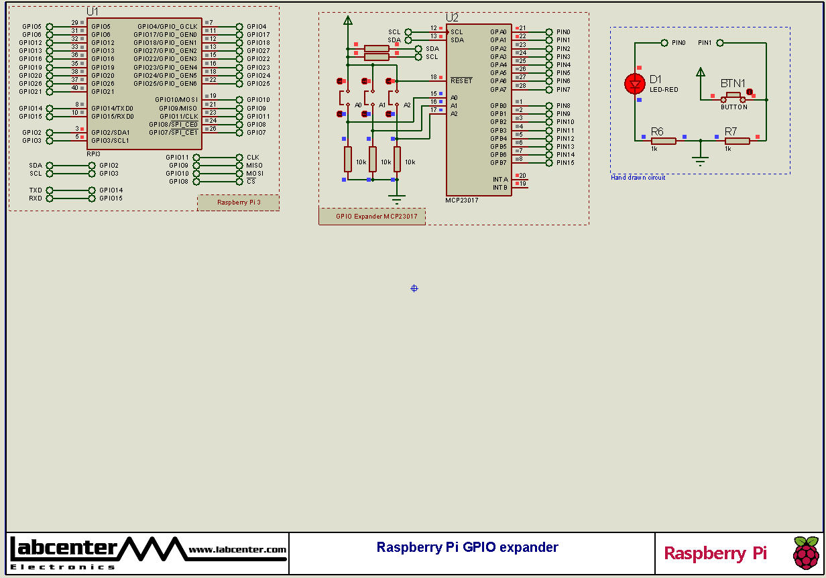The height and width of the screenshot is (578, 826).
Task: Click the origin marker crosshair on the canvas
Action: (413, 288)
